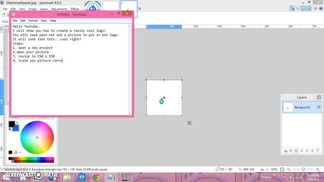Image resolution: width=324 pixels, height=182 pixels.
Task: Click the apple image on the canvas
Action: pyautogui.click(x=162, y=101)
